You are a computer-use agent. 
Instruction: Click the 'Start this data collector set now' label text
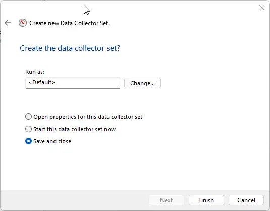pyautogui.click(x=74, y=129)
